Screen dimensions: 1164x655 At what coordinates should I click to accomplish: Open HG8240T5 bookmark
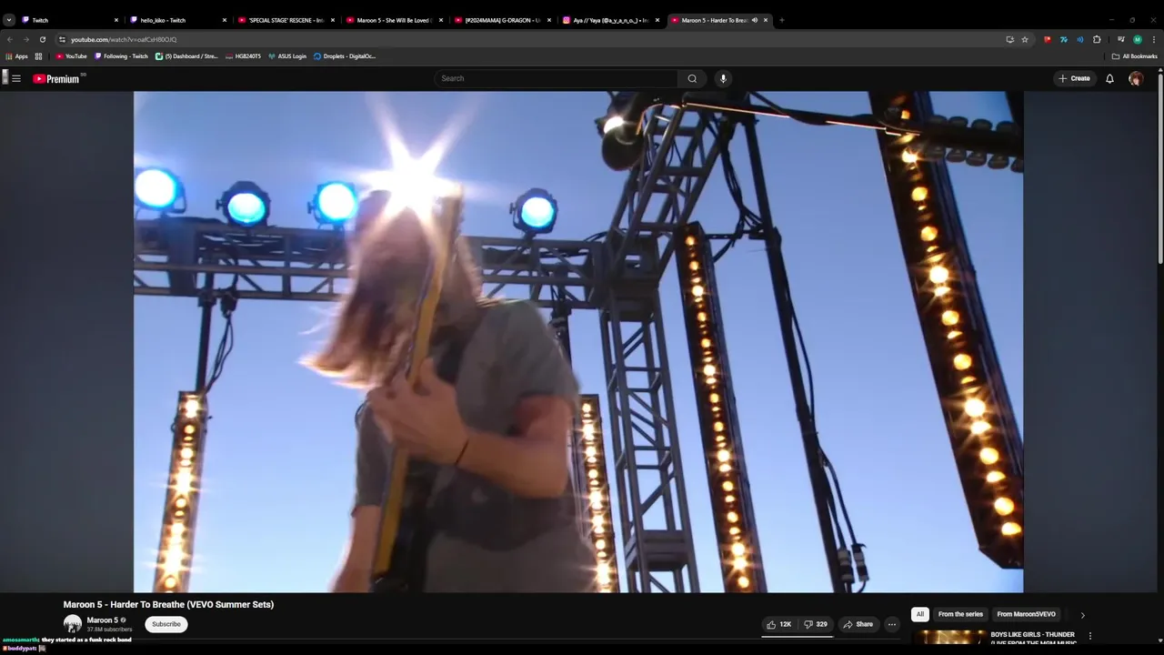click(243, 56)
